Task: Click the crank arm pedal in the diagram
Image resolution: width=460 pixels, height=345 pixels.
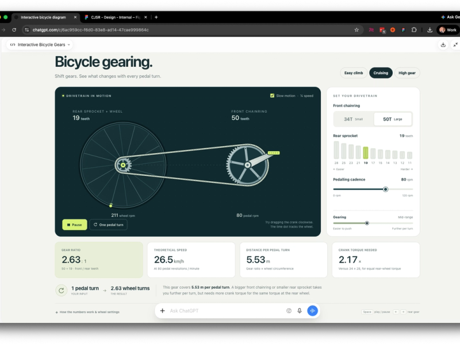Action: (x=274, y=153)
